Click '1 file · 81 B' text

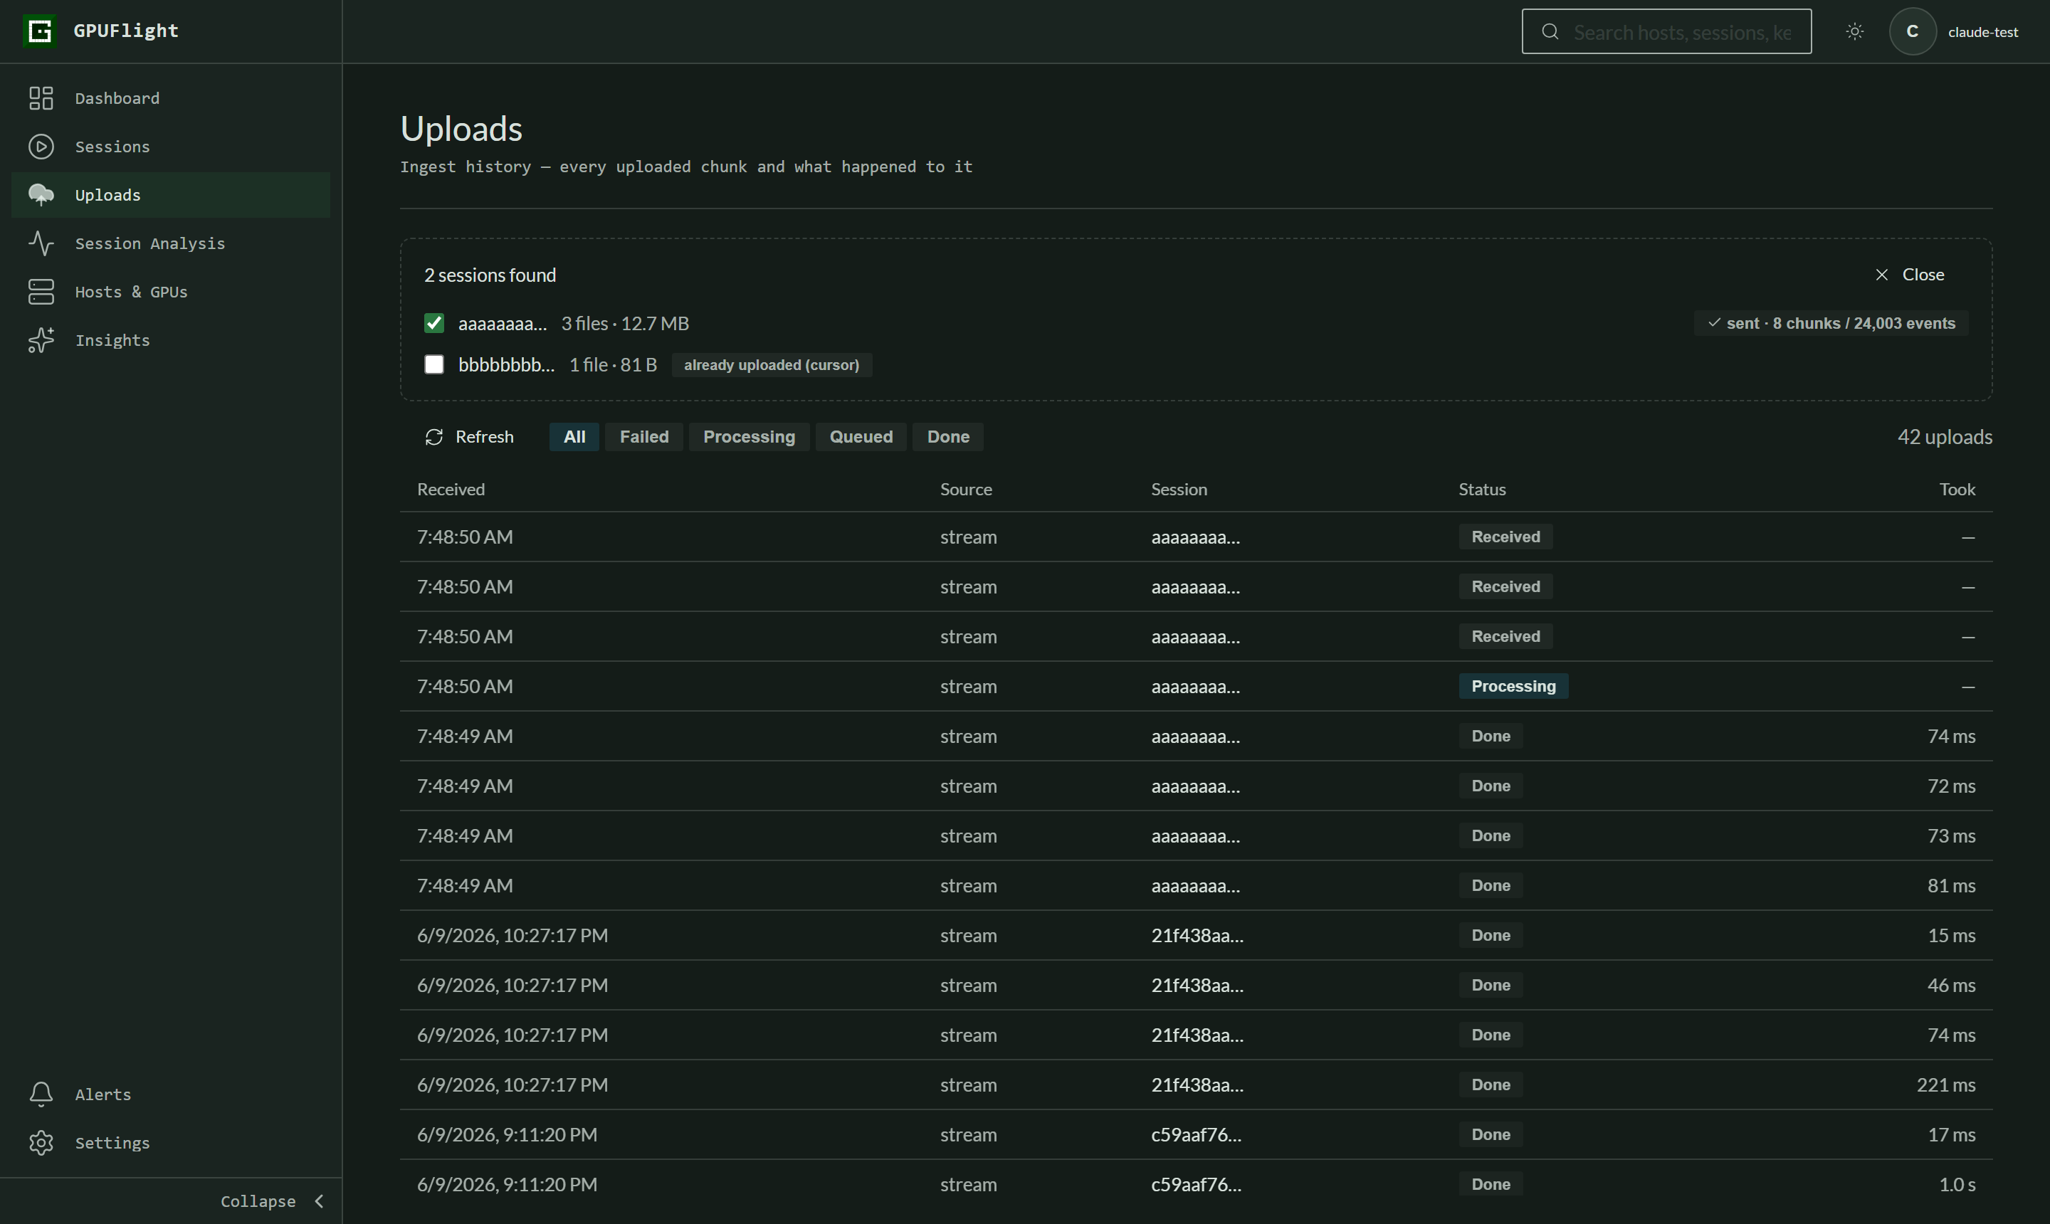(x=613, y=364)
